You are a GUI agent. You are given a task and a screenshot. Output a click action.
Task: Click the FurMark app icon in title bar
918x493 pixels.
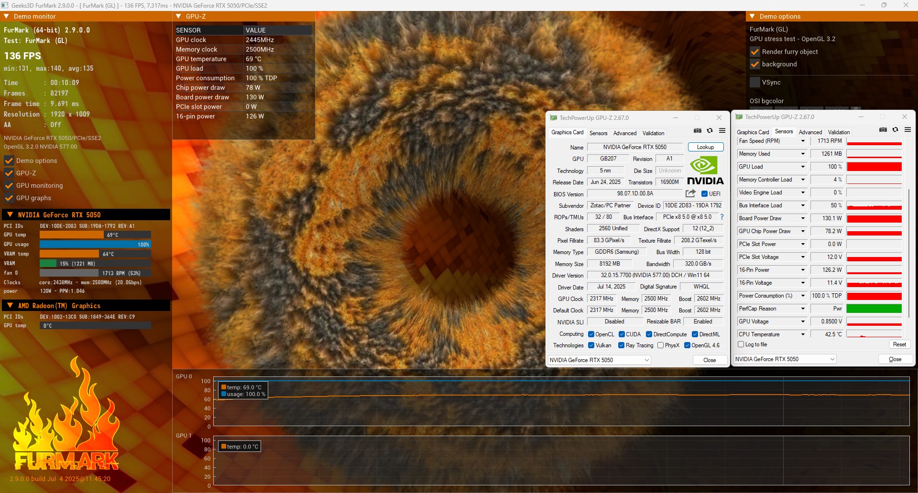pyautogui.click(x=5, y=5)
